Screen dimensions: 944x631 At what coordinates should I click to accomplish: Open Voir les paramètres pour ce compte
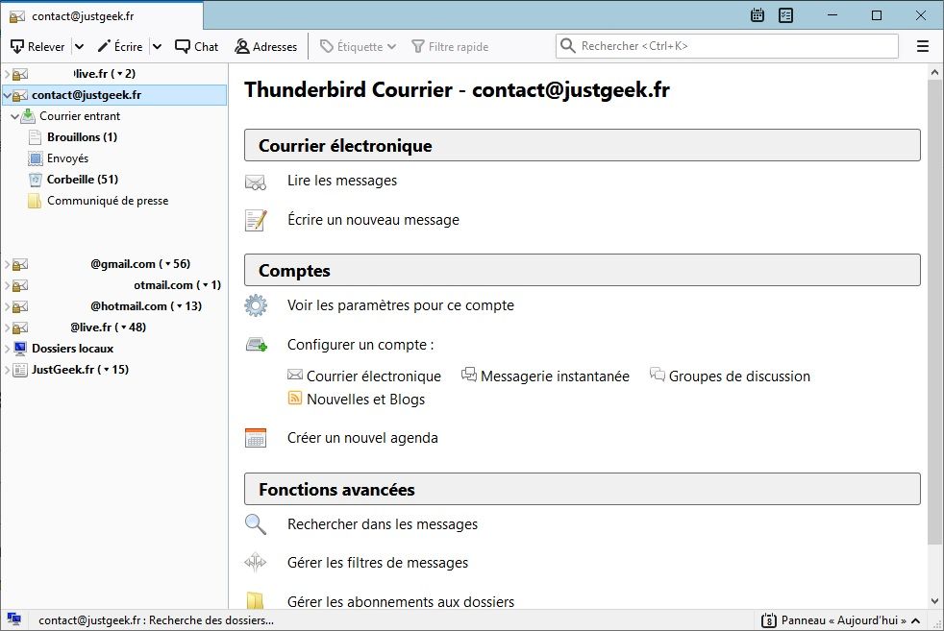point(400,305)
